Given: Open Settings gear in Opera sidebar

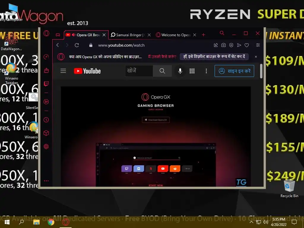Looking at the screenshot, I should point(46,146).
